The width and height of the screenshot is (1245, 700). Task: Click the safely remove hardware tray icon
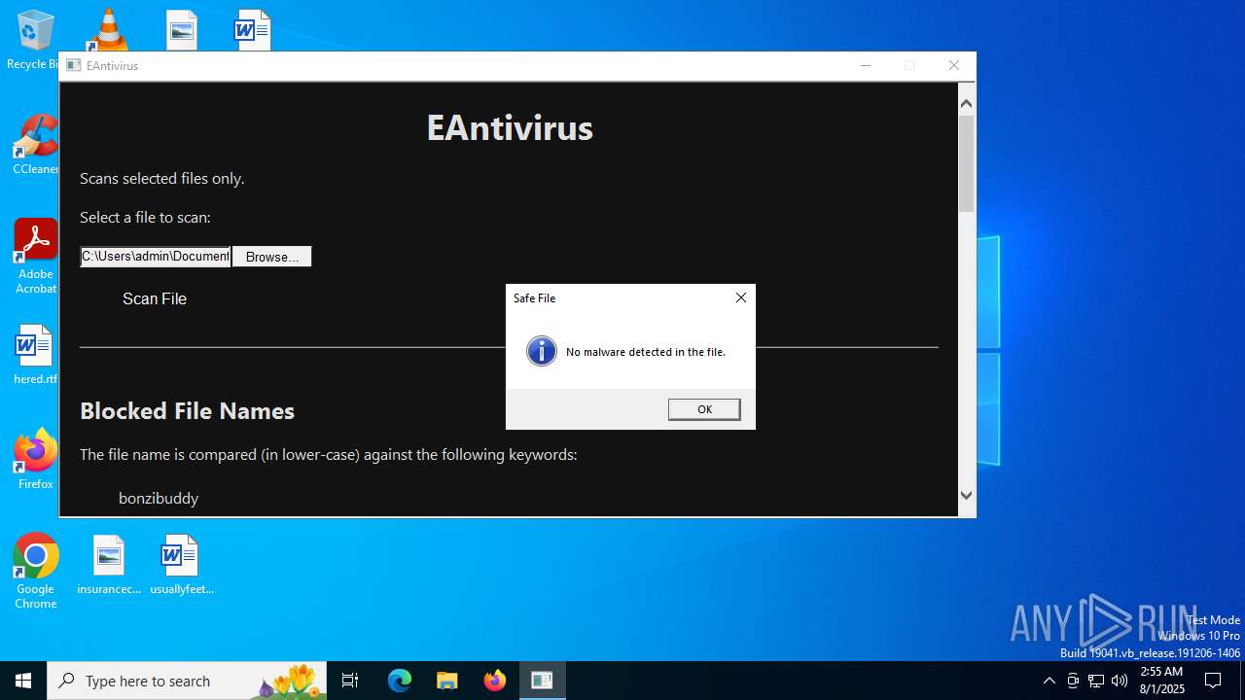(1073, 681)
